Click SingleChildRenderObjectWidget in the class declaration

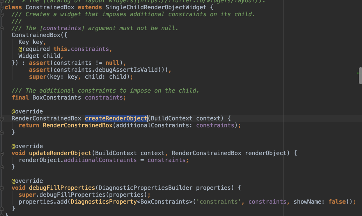click(x=156, y=7)
